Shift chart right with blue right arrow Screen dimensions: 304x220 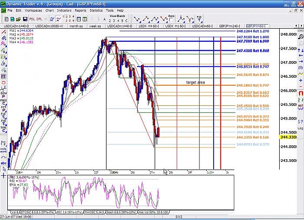tap(301, 61)
